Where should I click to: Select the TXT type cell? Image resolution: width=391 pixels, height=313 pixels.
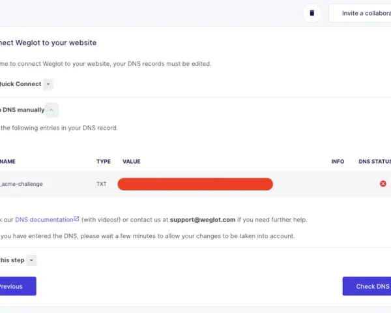(102, 184)
